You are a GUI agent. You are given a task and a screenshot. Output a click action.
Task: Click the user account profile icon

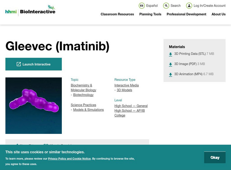189,6
